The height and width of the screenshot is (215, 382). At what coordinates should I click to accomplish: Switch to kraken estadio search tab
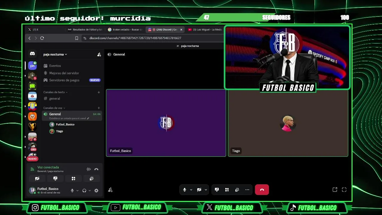pos(125,30)
